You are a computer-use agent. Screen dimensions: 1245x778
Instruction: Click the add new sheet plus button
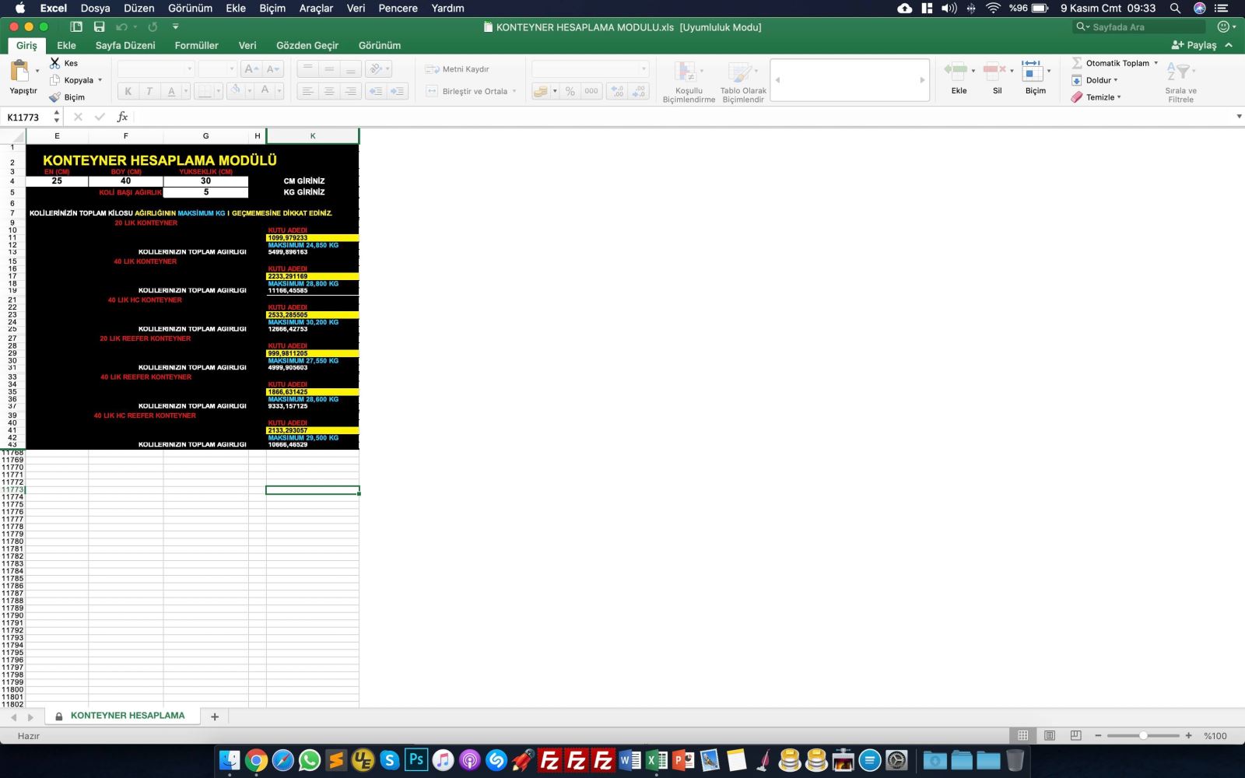pyautogui.click(x=215, y=717)
